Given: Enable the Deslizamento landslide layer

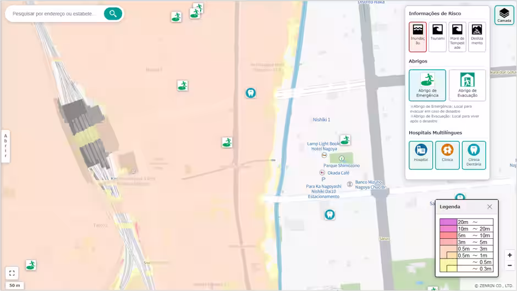Looking at the screenshot, I should 477,37.
